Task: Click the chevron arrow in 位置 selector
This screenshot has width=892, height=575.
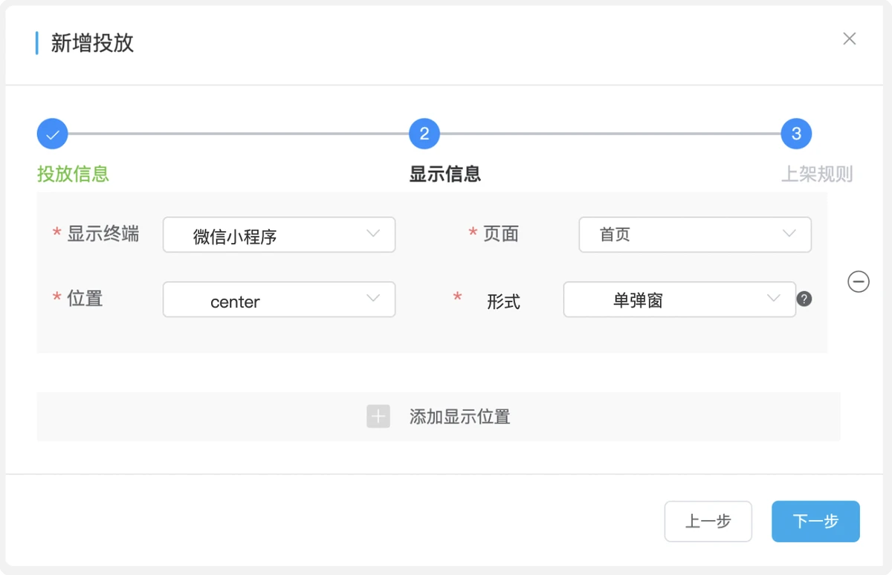Action: pyautogui.click(x=373, y=299)
